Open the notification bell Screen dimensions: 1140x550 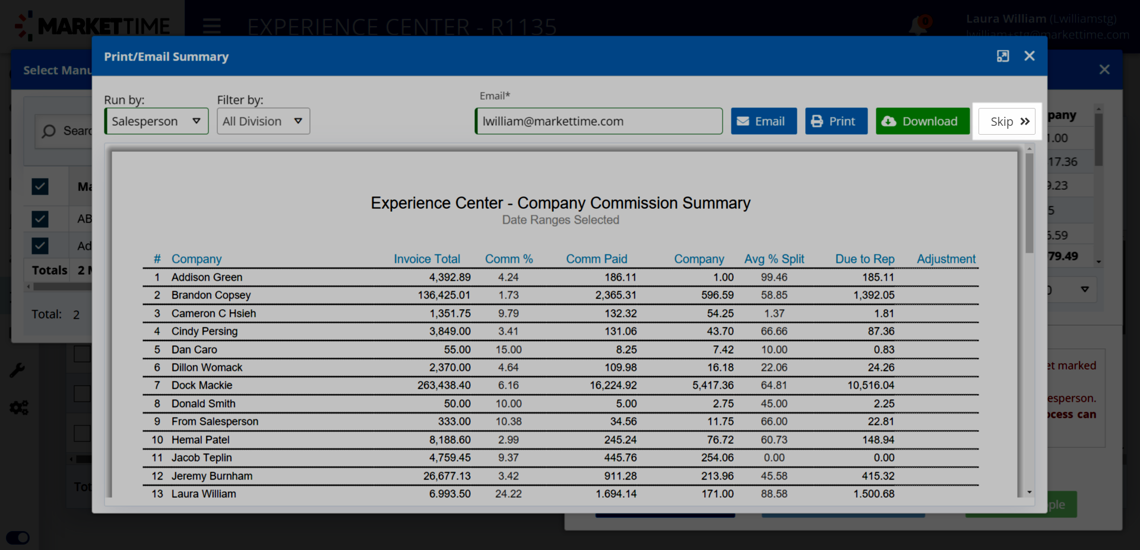(918, 26)
